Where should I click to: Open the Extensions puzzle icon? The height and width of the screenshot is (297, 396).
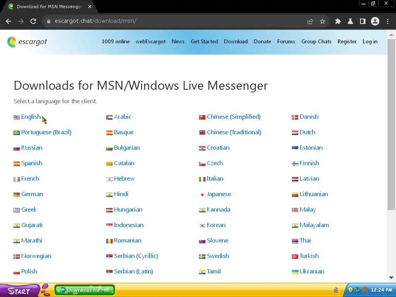[x=338, y=22]
